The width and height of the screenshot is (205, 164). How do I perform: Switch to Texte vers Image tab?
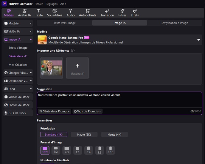[65, 23]
